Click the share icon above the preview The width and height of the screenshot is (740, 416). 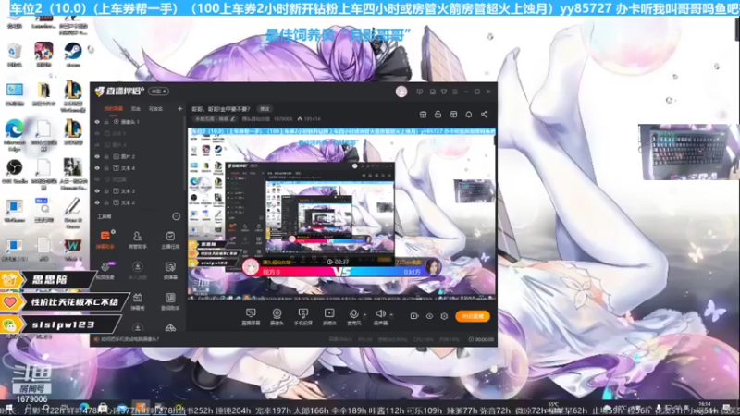[484, 114]
